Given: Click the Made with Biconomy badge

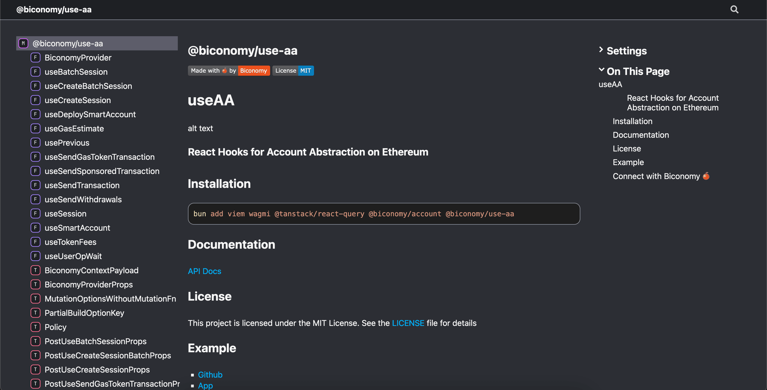Looking at the screenshot, I should (229, 71).
